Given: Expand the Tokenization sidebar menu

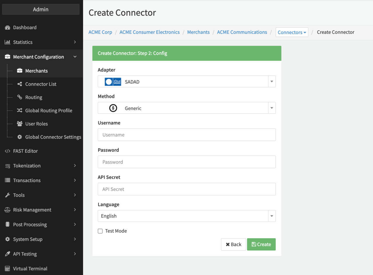Looking at the screenshot, I should (41, 166).
